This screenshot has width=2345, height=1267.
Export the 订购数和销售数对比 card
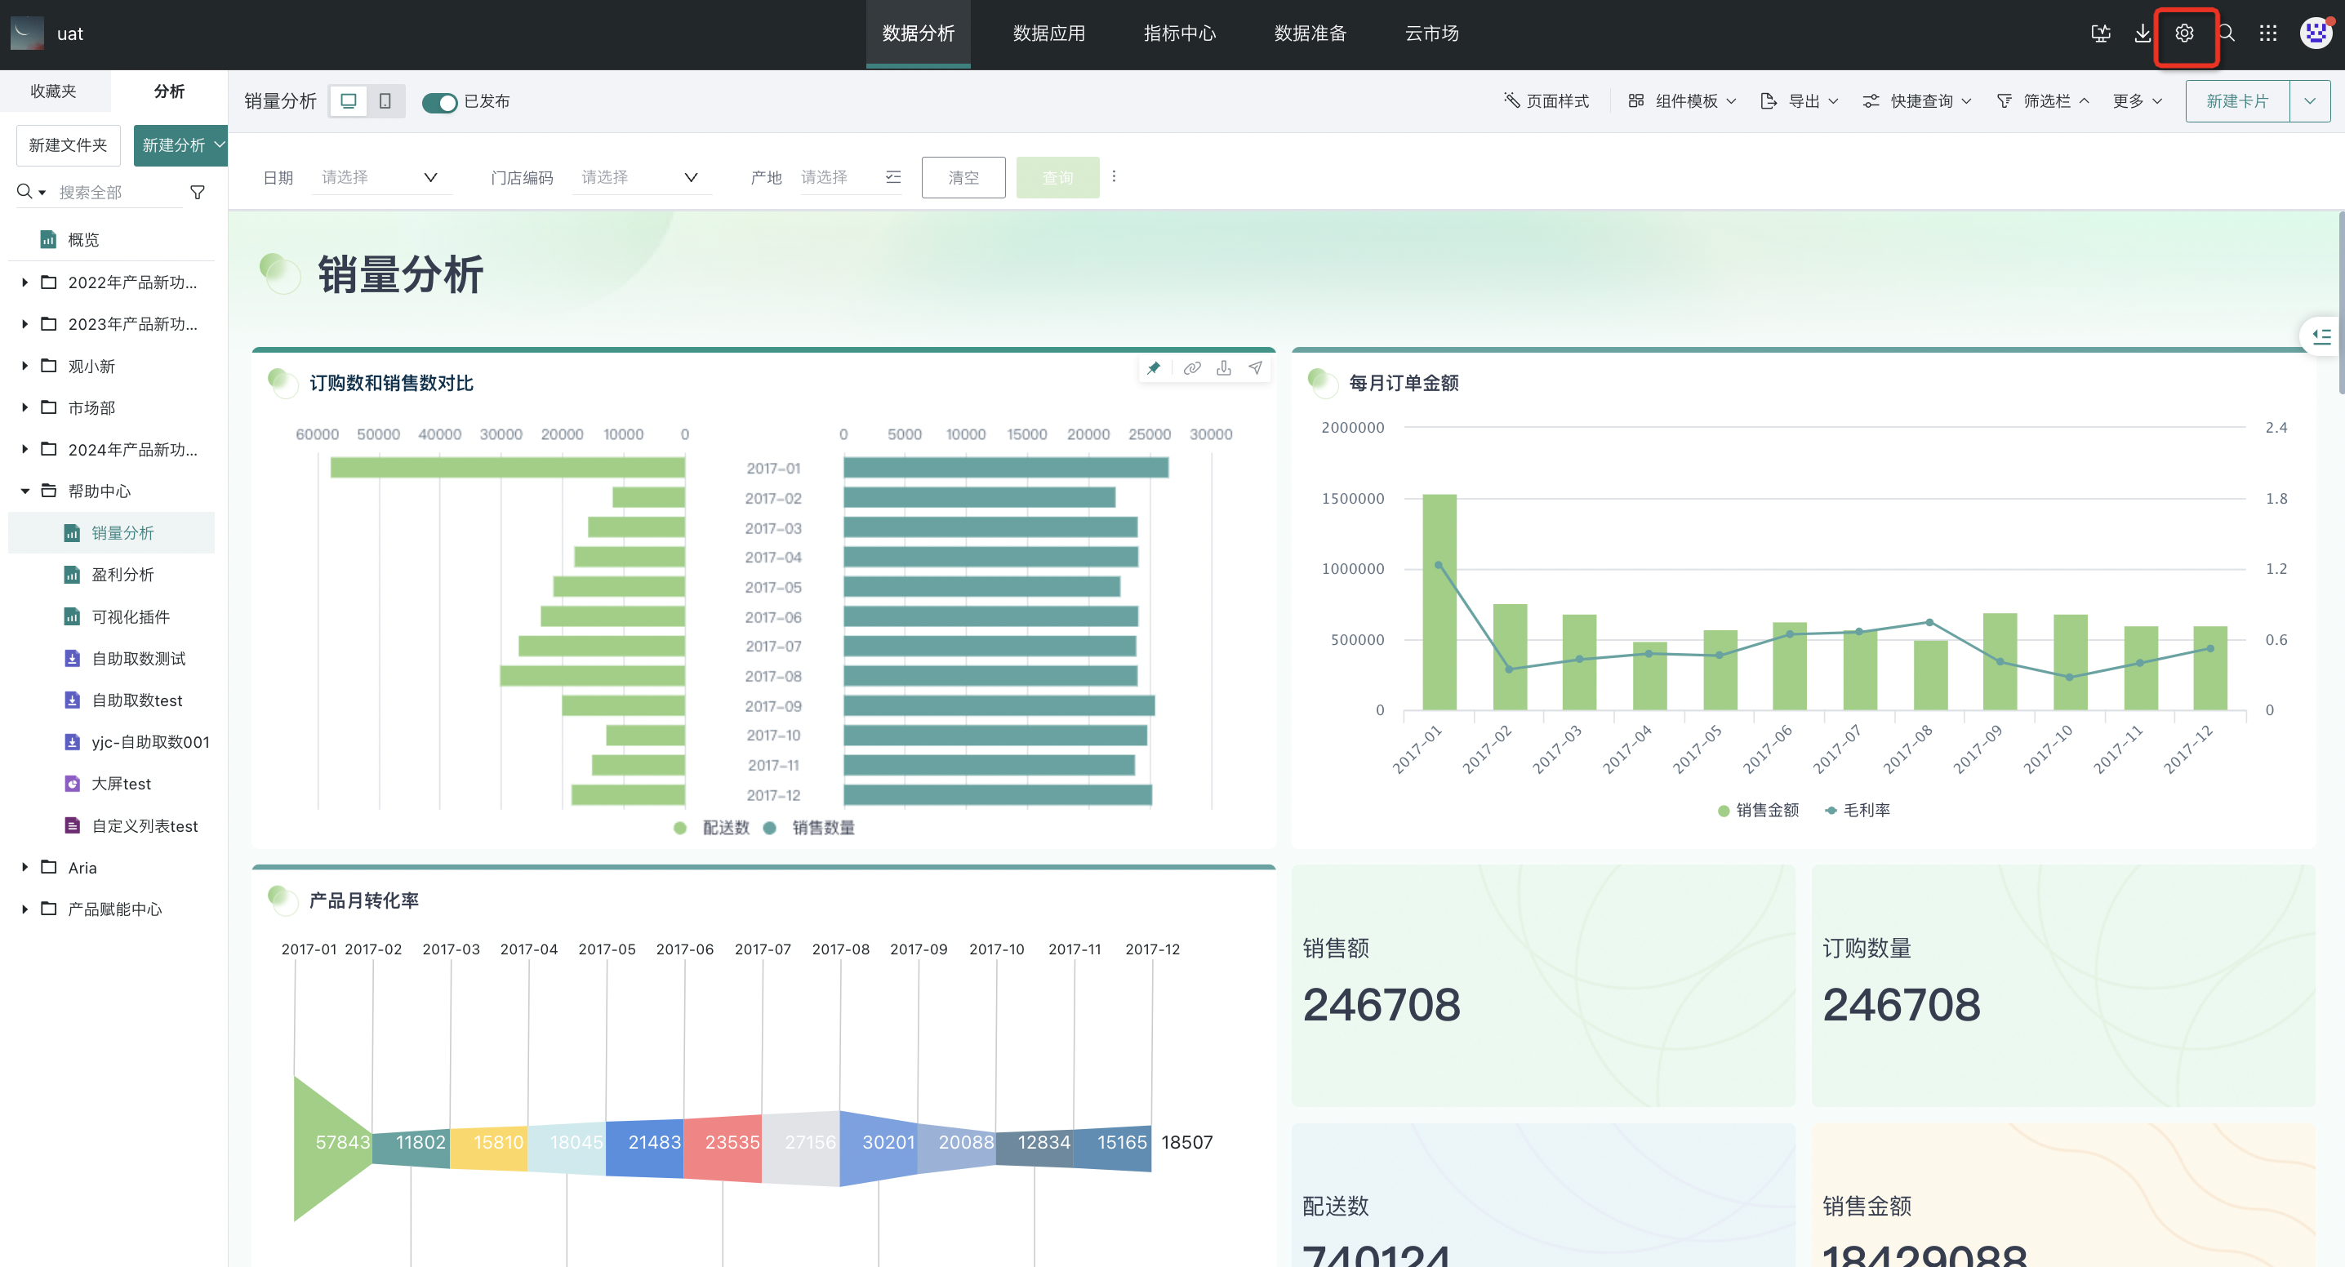coord(1225,369)
